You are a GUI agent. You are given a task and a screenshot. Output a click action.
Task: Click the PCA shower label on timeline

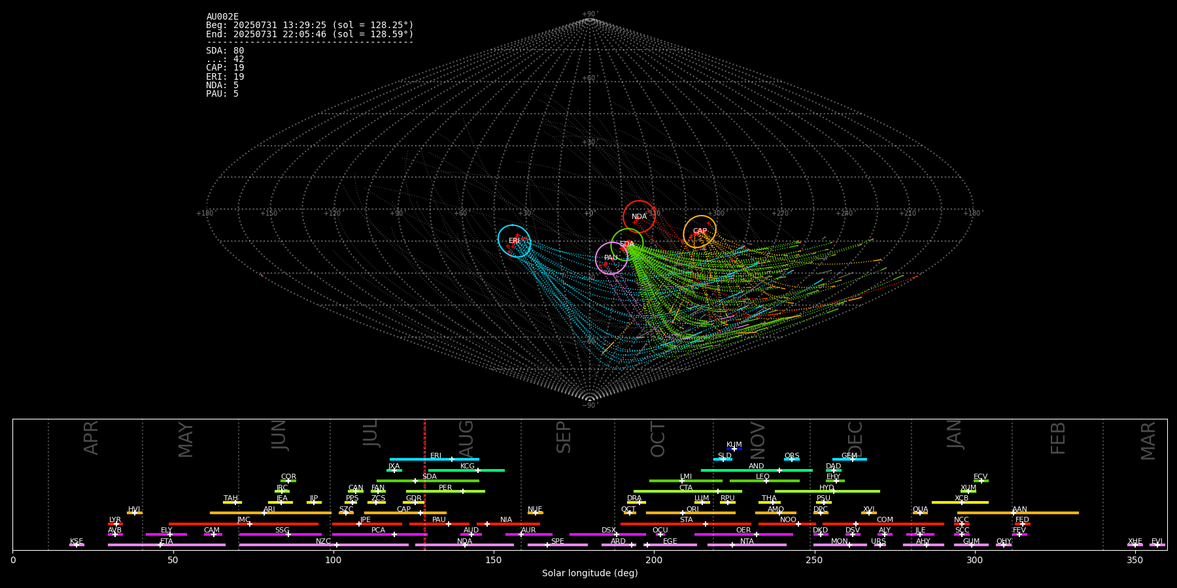tap(378, 531)
